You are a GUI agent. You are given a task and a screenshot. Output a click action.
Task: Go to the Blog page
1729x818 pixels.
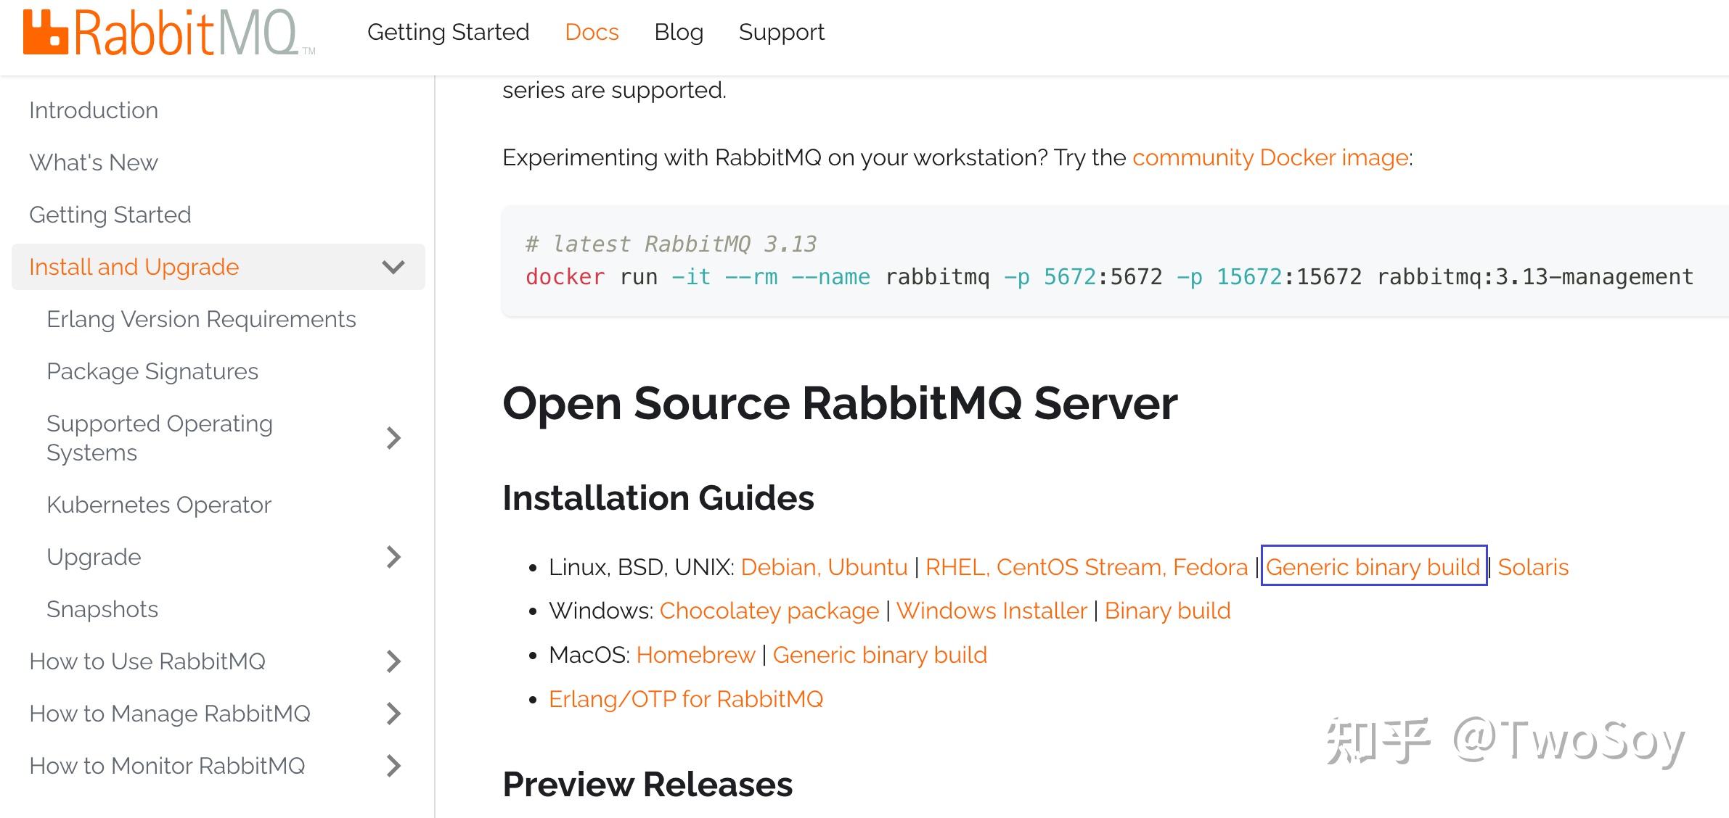[678, 32]
